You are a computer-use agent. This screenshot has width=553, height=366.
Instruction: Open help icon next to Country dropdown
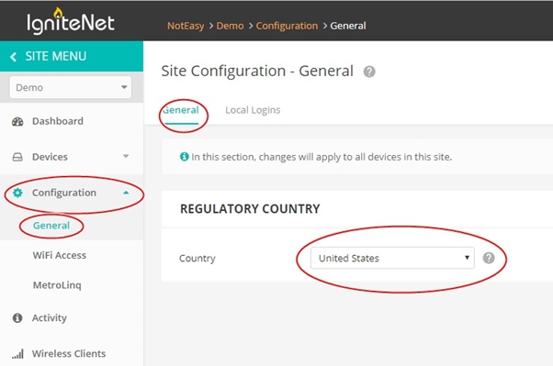coord(489,258)
